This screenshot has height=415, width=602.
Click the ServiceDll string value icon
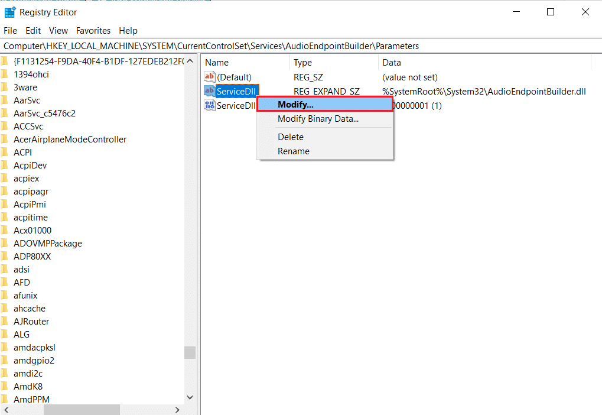tap(210, 91)
